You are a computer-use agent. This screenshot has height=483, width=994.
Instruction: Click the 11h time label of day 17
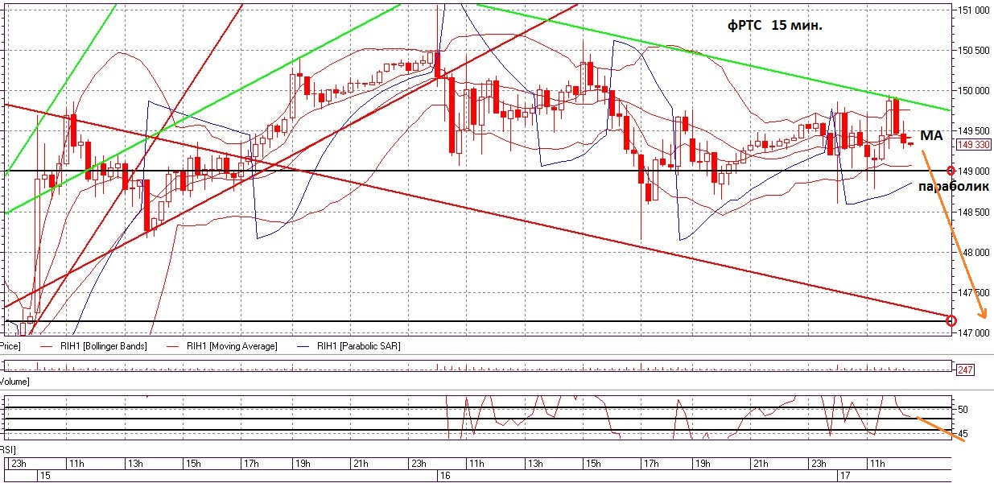click(878, 464)
